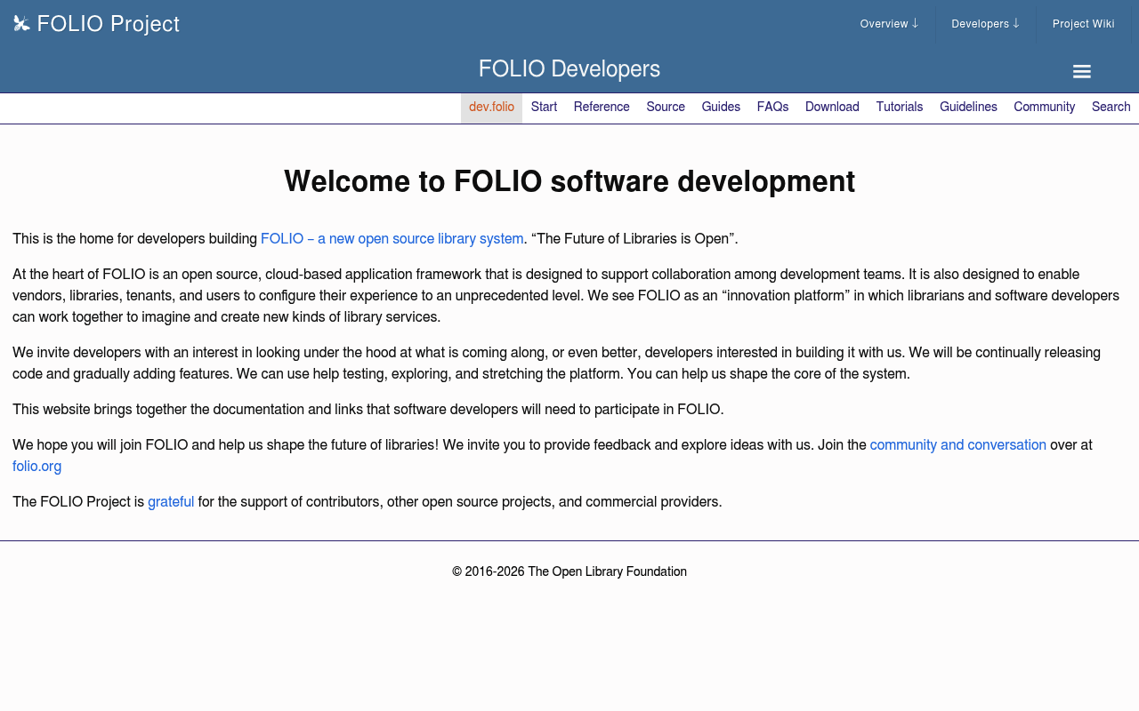Expand the Overview dropdown
The image size is (1139, 711).
click(x=889, y=24)
